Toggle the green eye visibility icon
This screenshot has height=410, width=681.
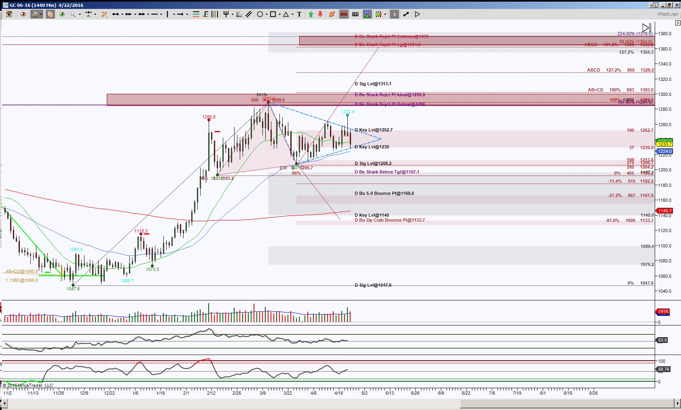click(62, 14)
